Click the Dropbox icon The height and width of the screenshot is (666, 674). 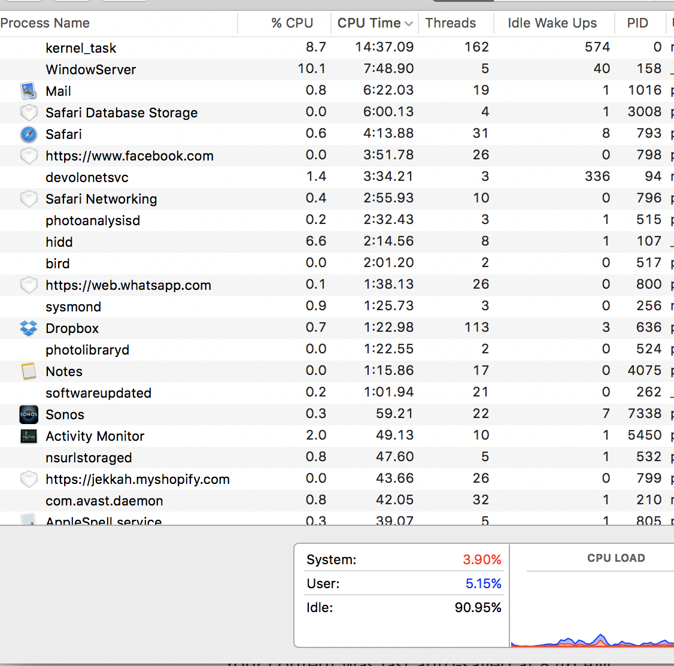pos(28,328)
